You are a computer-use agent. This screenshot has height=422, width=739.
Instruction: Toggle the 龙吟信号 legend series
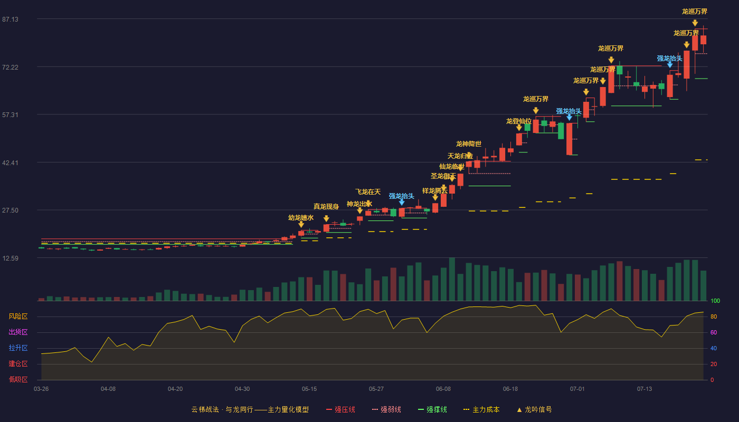pyautogui.click(x=534, y=409)
